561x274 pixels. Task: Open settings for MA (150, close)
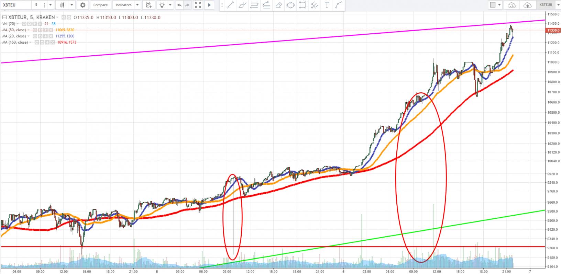coord(43,42)
